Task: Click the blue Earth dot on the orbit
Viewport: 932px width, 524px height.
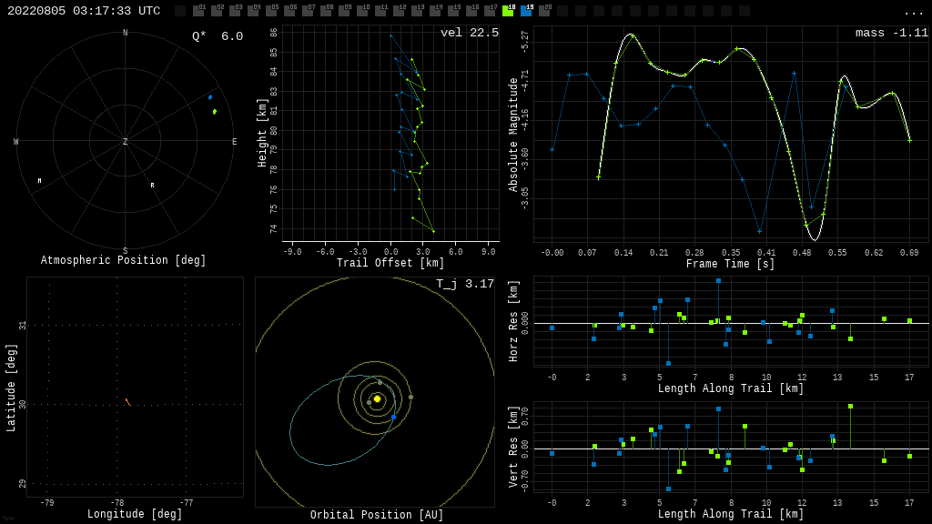Action: tap(394, 417)
